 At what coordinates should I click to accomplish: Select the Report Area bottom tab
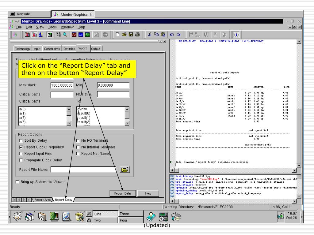42,200
